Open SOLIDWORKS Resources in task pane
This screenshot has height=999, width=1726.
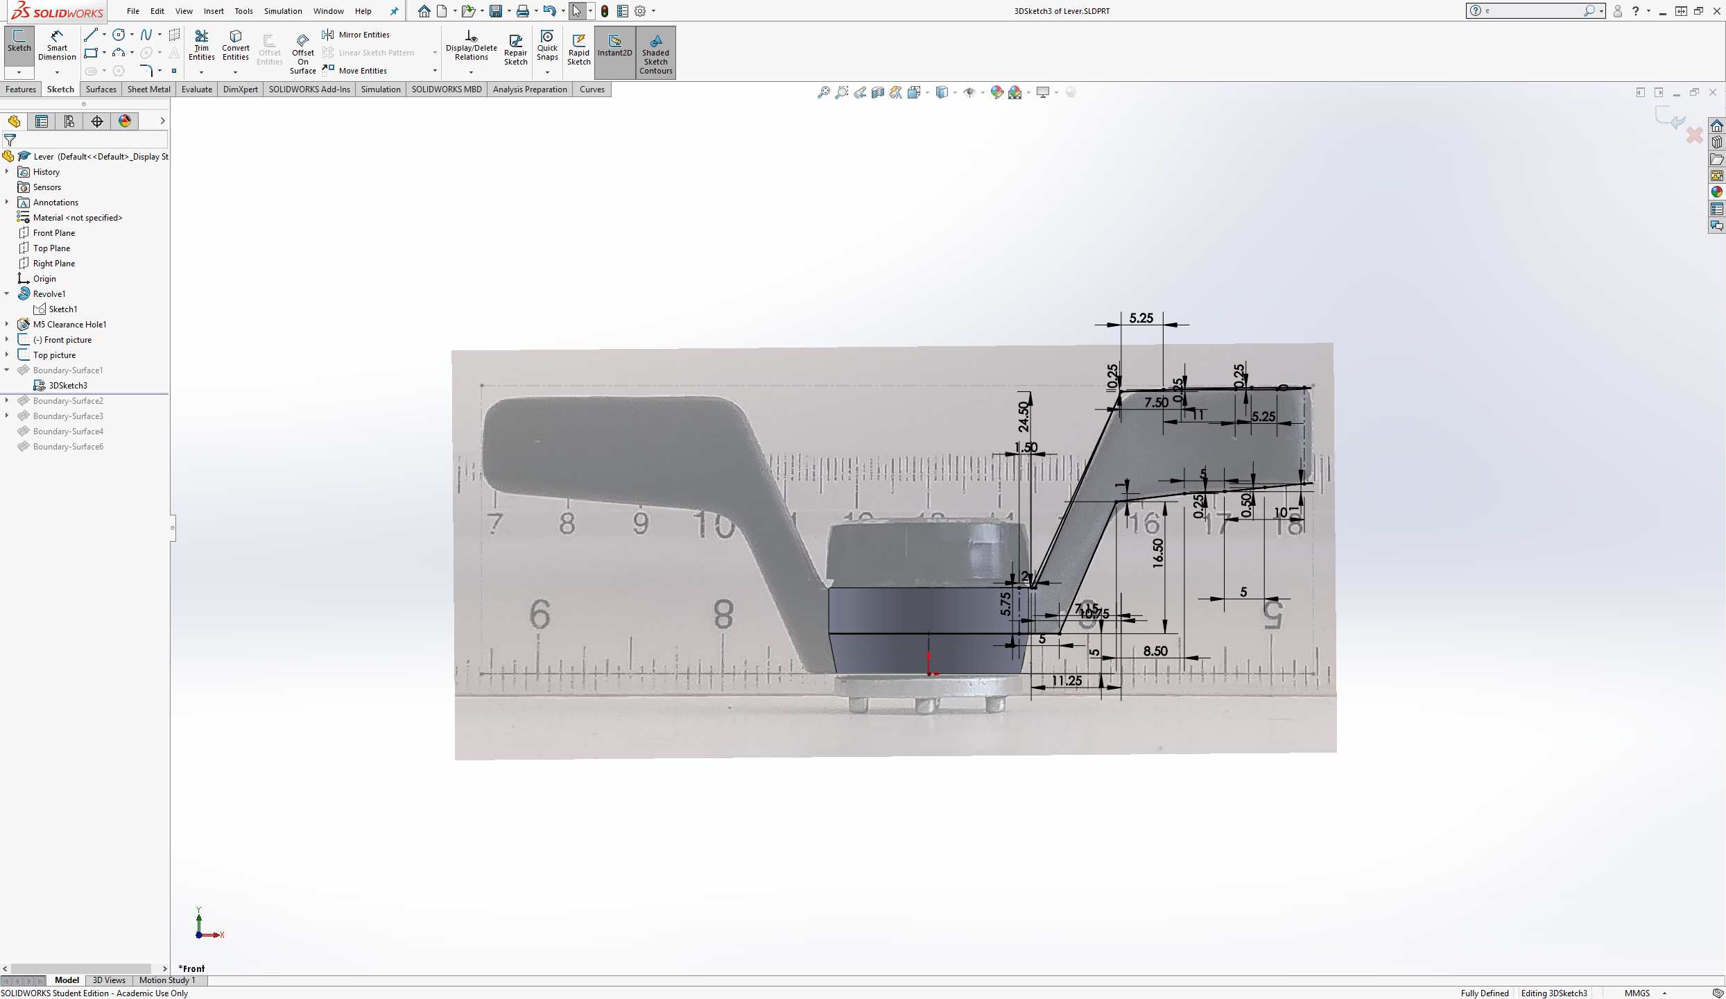(1717, 126)
